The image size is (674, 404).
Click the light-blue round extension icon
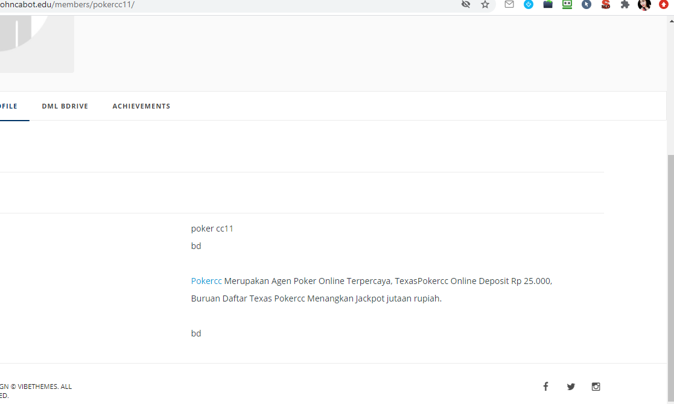click(x=529, y=4)
